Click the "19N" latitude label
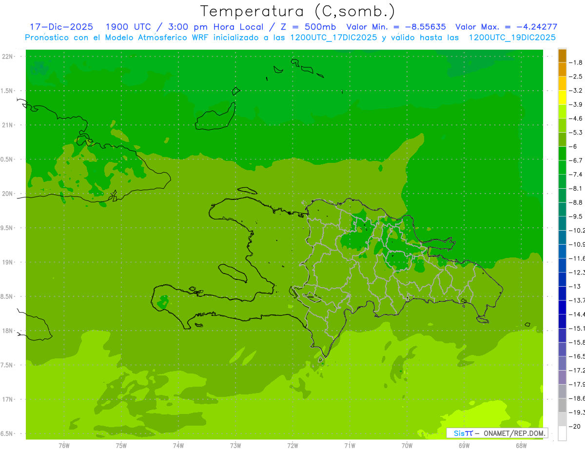The image size is (585, 452). pos(7,262)
